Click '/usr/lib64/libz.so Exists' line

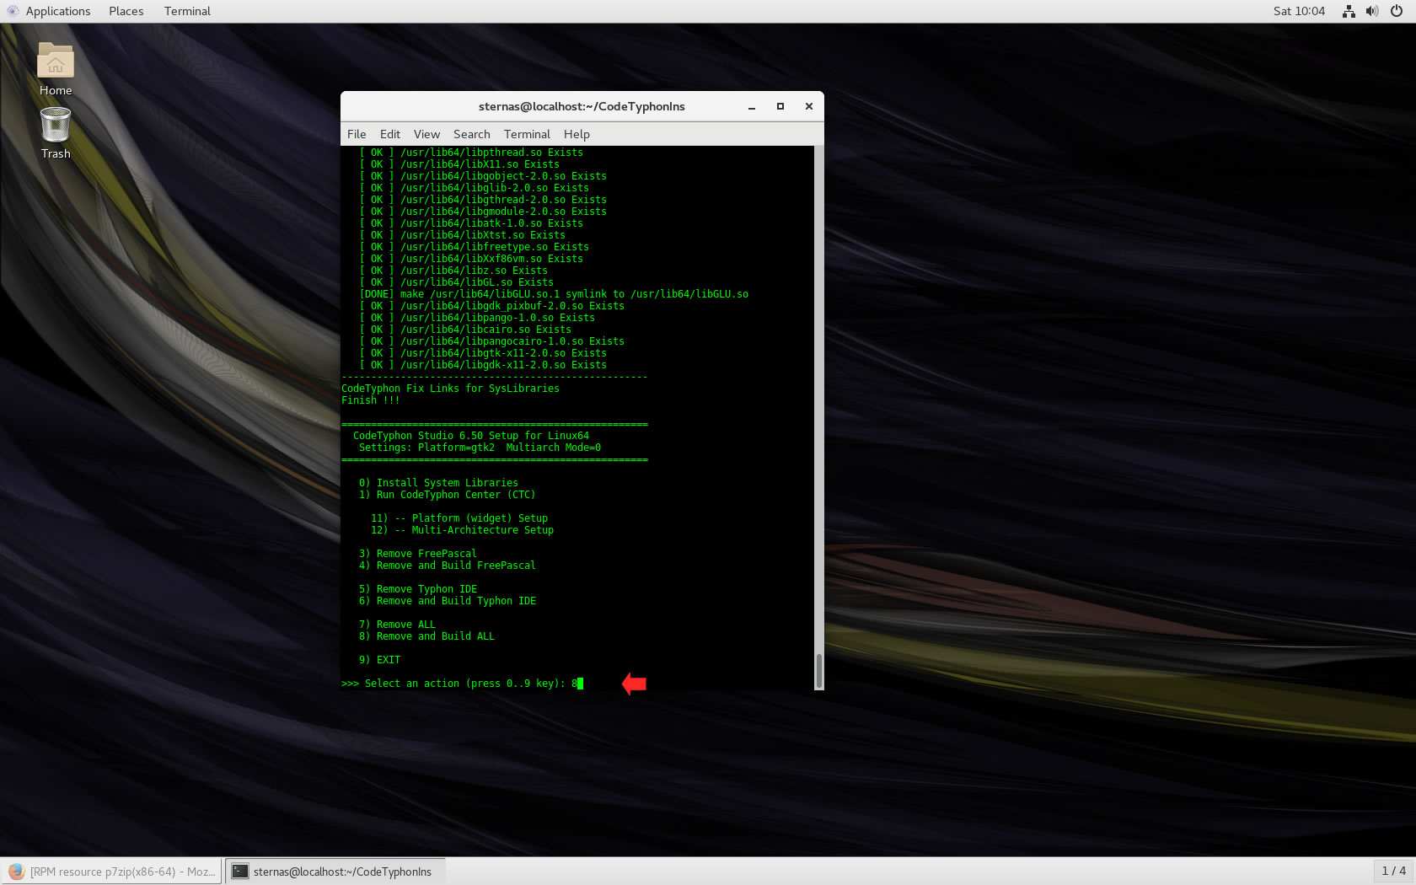click(x=453, y=271)
